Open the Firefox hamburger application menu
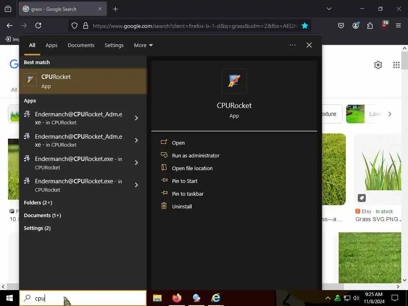This screenshot has width=408, height=306. point(398,25)
